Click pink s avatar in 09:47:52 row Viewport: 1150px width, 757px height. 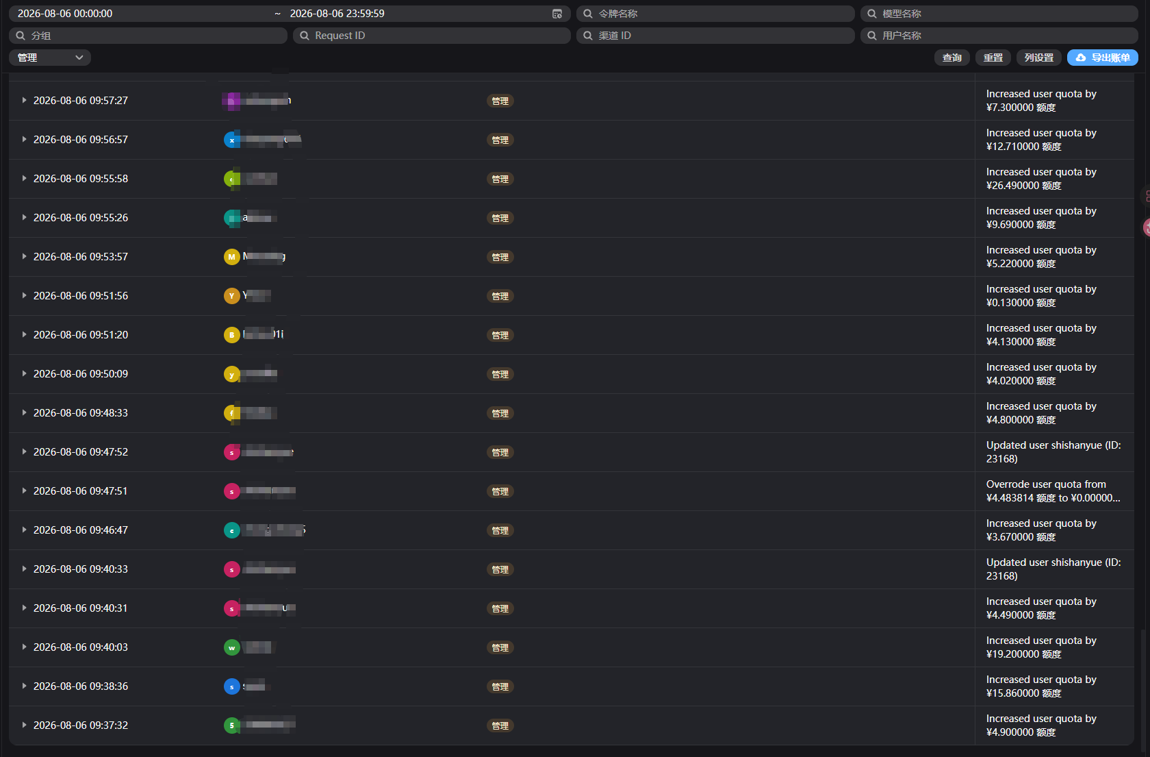[x=232, y=452]
